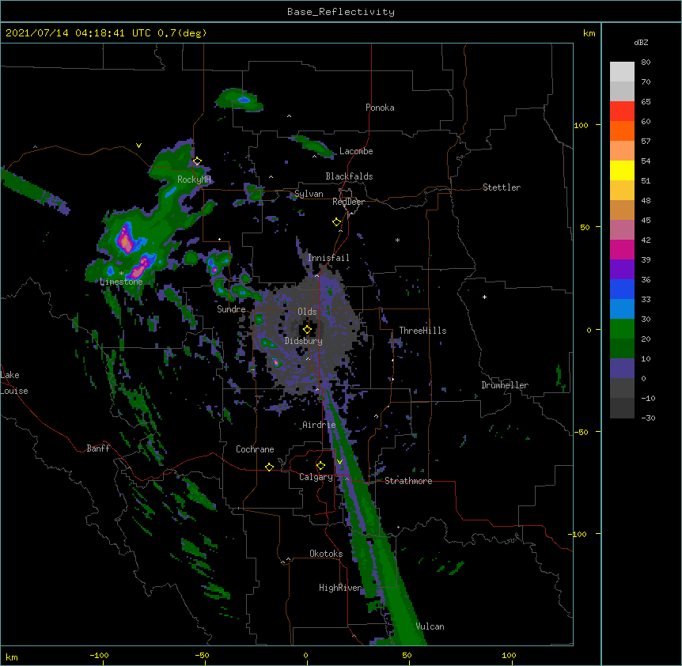This screenshot has width=682, height=666.
Task: Click the Drumheller city label
Action: (x=505, y=385)
